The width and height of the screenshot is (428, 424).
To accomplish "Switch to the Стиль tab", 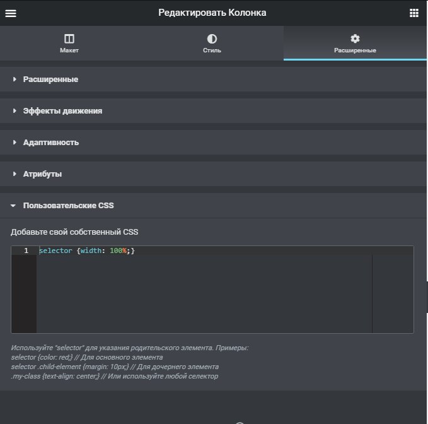I will pyautogui.click(x=212, y=43).
